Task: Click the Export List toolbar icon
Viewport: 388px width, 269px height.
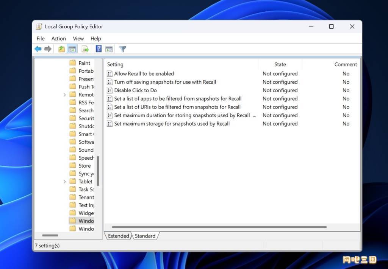Action: 85,49
